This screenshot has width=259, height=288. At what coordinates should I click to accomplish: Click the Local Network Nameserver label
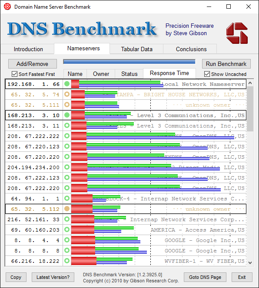point(203,84)
